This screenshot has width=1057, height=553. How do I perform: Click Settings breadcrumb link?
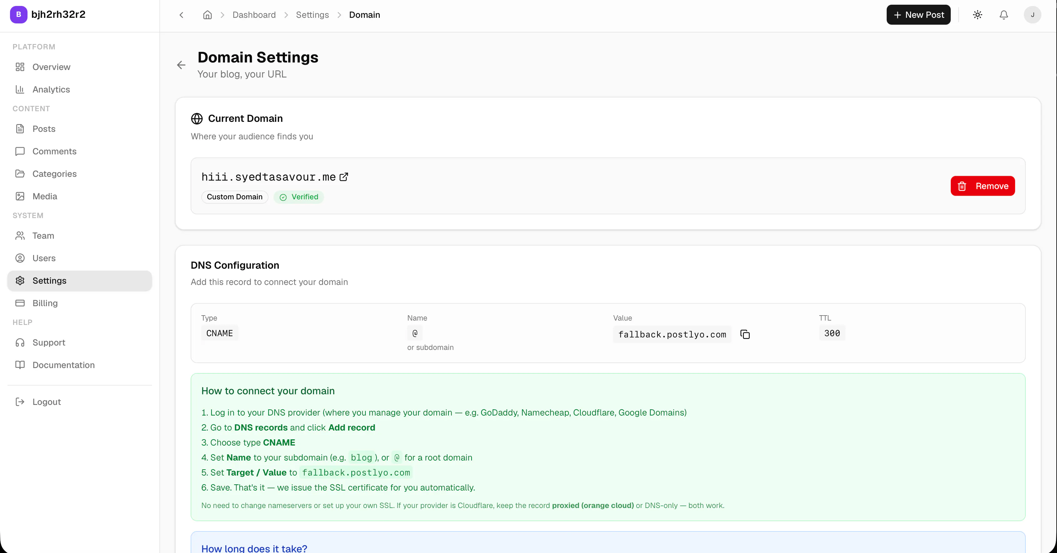[x=312, y=15]
